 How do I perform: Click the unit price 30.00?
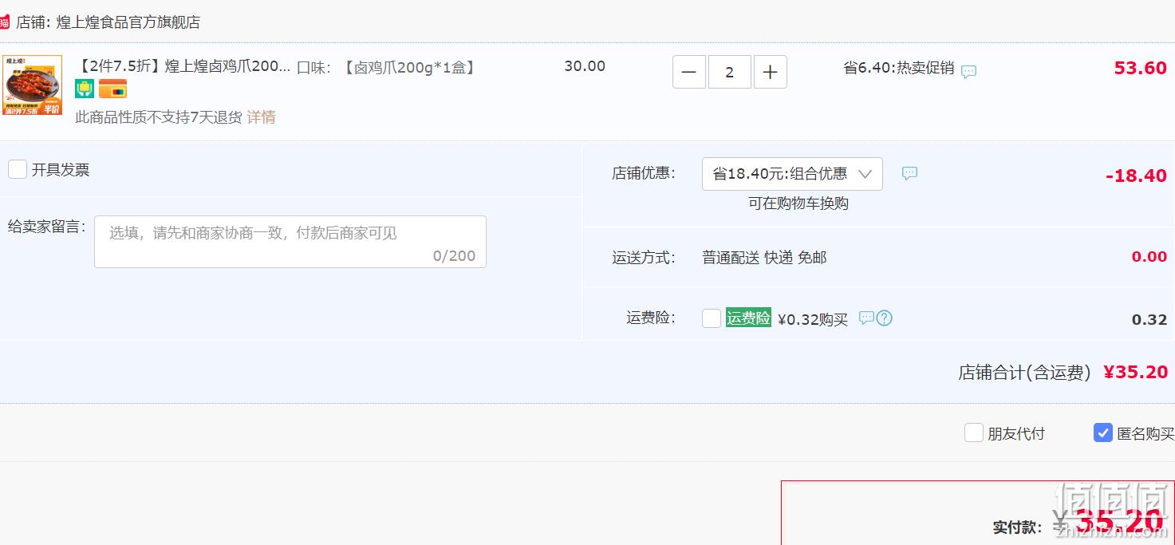click(585, 66)
